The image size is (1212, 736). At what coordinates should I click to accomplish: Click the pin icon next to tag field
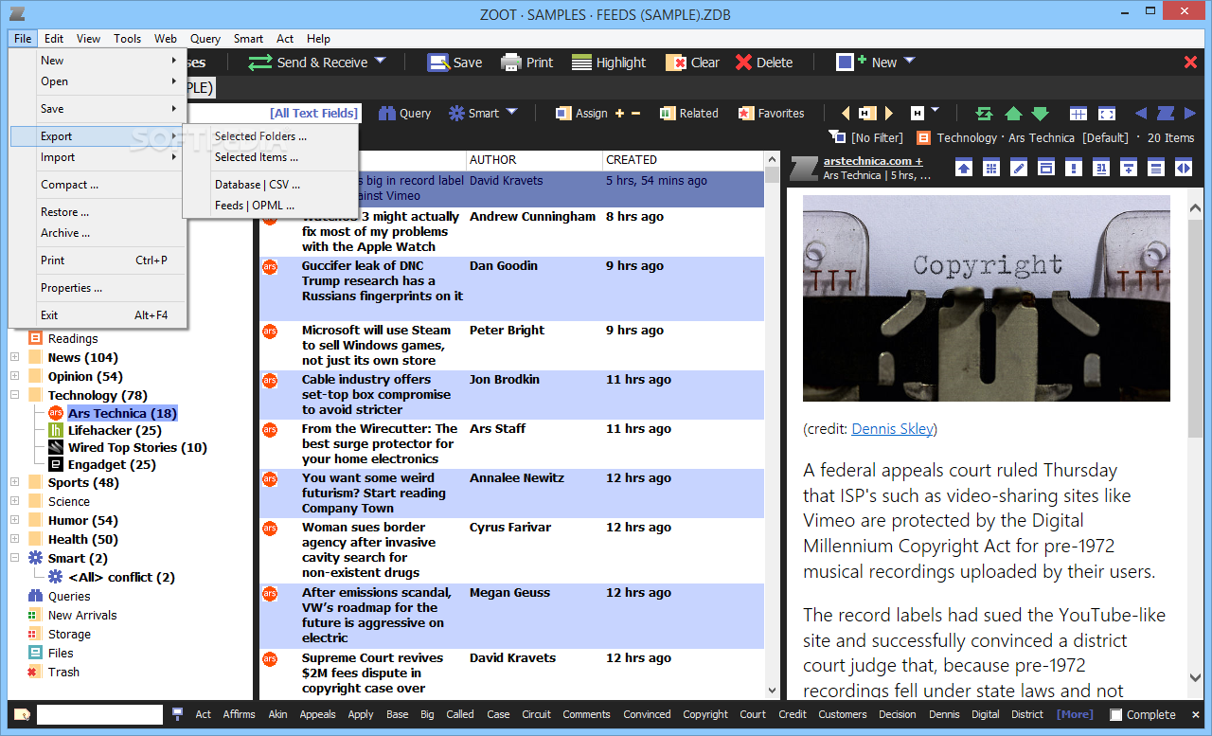(177, 714)
